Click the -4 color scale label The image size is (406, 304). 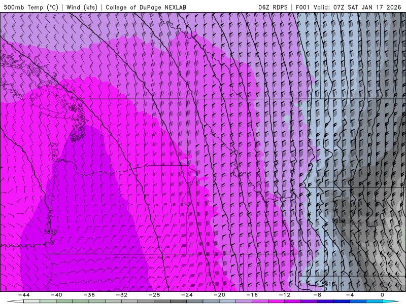point(350,295)
